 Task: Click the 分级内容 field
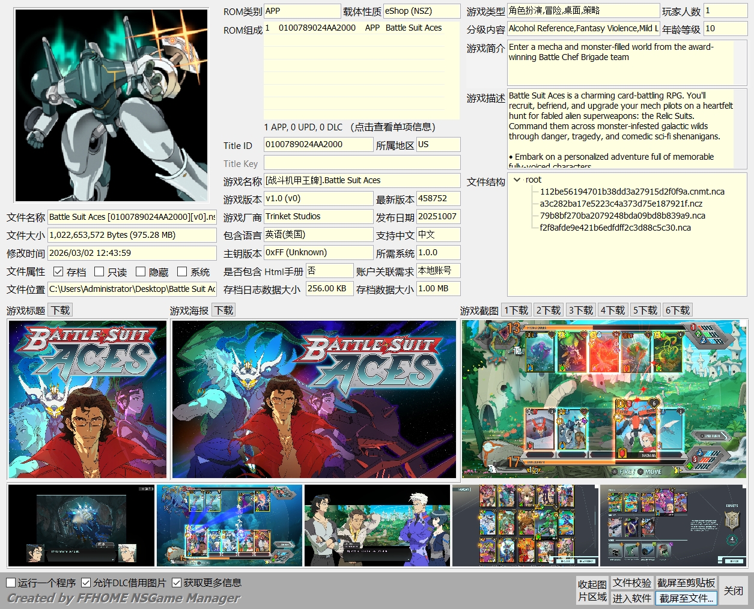pyautogui.click(x=583, y=29)
